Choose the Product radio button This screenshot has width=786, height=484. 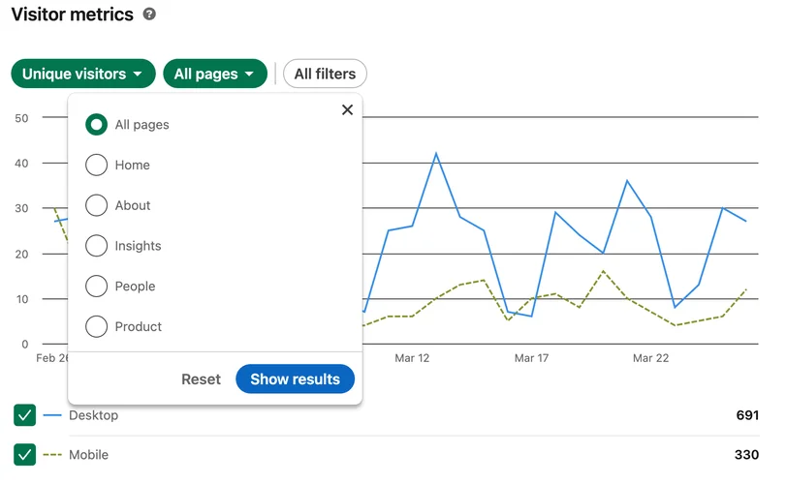click(96, 327)
